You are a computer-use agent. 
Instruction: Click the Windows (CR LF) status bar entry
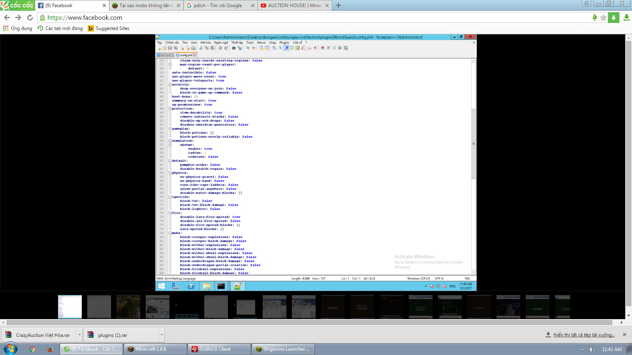[419, 278]
